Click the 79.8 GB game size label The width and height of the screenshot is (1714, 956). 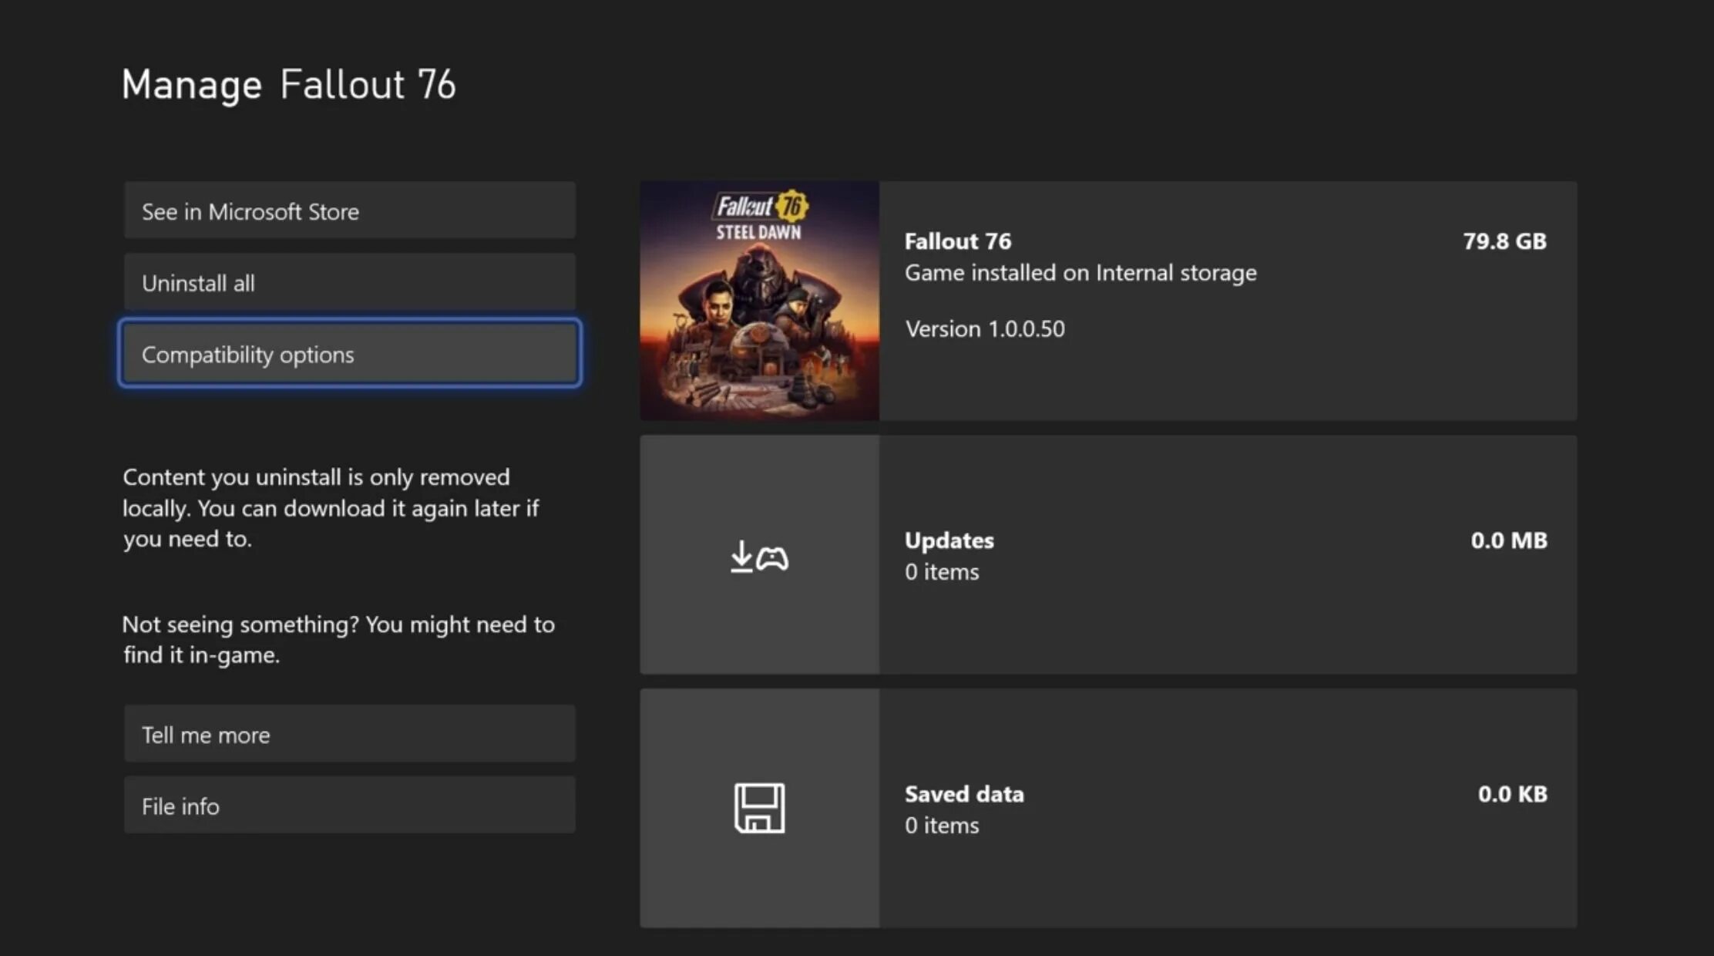tap(1504, 241)
